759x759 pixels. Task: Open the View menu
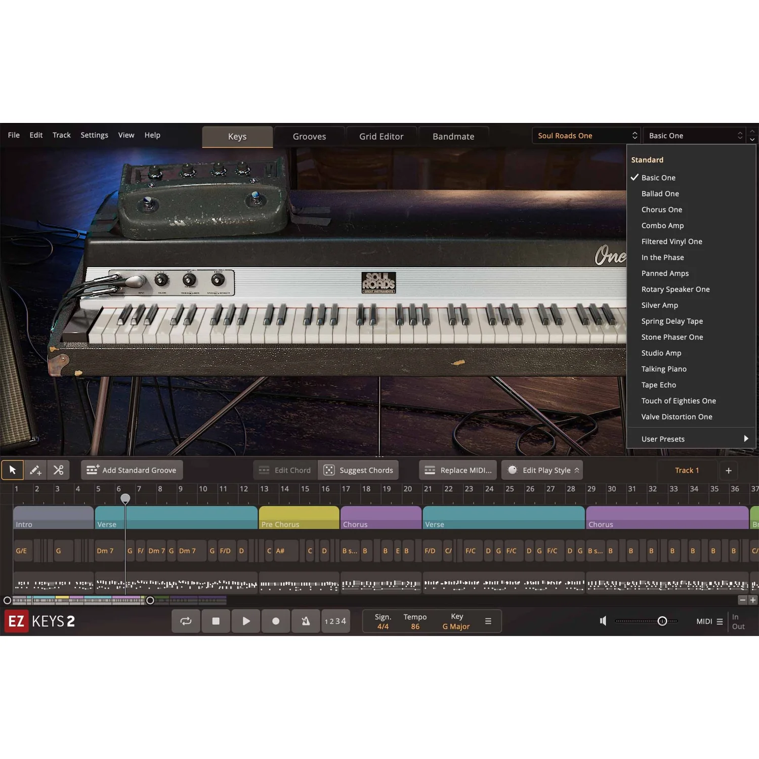tap(126, 135)
